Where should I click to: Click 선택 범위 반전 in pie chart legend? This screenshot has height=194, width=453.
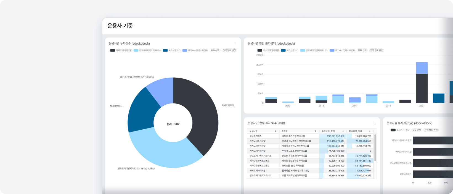point(229,50)
